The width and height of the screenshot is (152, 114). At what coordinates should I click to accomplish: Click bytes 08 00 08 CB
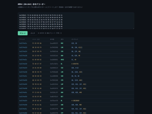coord(37,76)
